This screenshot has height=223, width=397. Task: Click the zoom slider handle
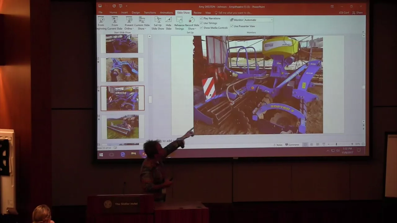point(336,144)
